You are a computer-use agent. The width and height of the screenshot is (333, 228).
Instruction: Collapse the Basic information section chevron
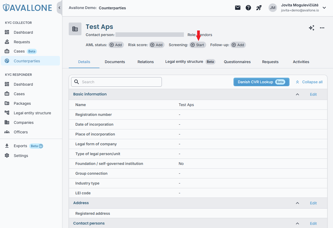(x=297, y=94)
